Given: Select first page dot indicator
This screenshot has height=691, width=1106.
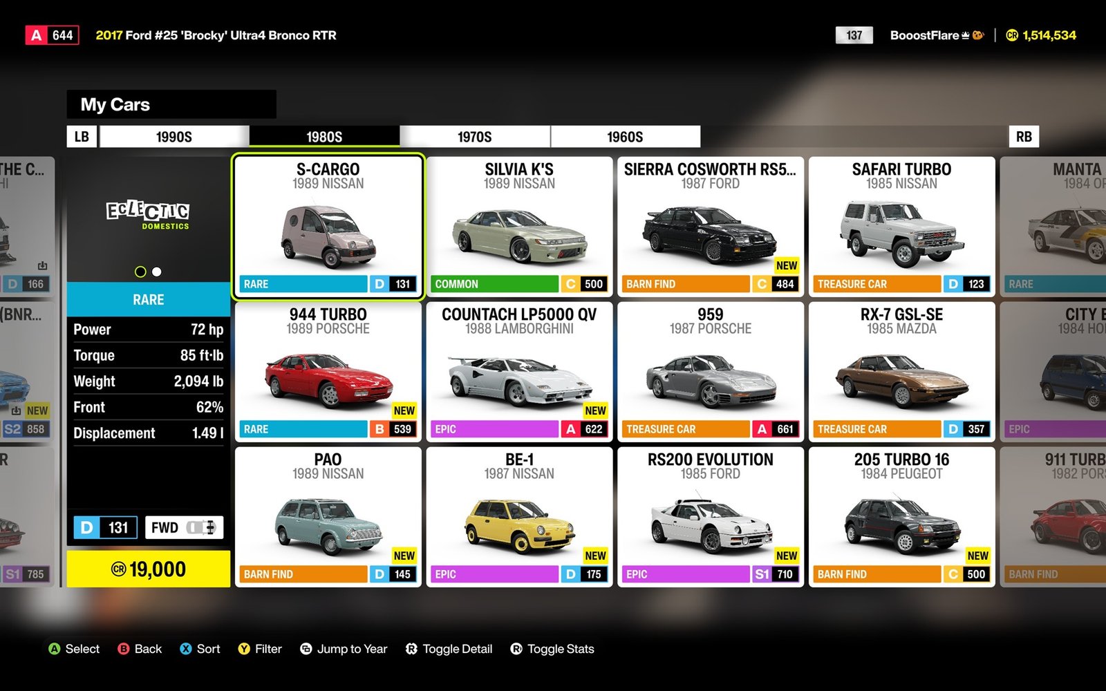Looking at the screenshot, I should click(x=140, y=272).
